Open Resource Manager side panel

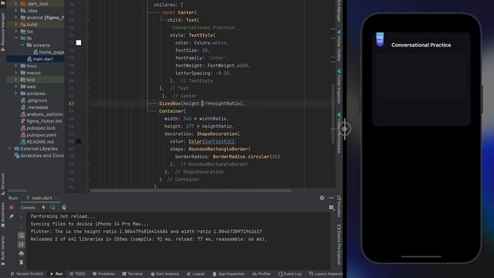[3, 32]
